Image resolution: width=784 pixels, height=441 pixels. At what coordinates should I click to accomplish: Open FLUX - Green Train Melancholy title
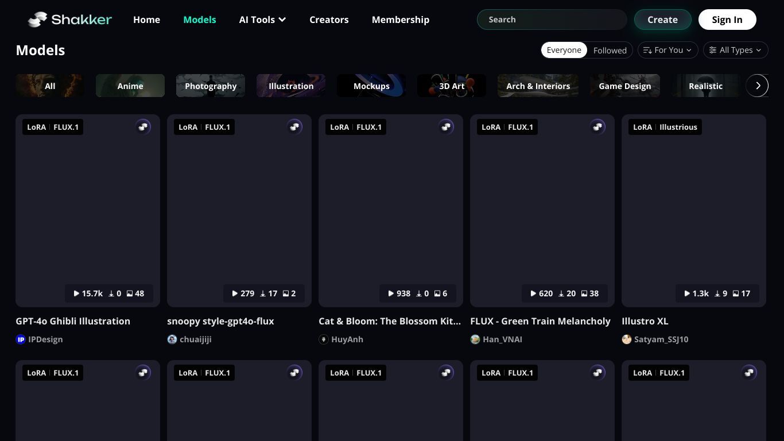(540, 321)
